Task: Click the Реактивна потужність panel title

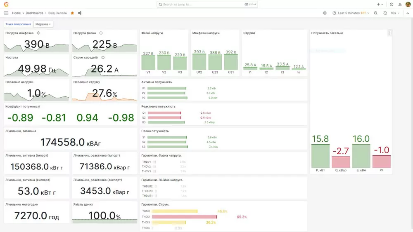Action: 158,106
